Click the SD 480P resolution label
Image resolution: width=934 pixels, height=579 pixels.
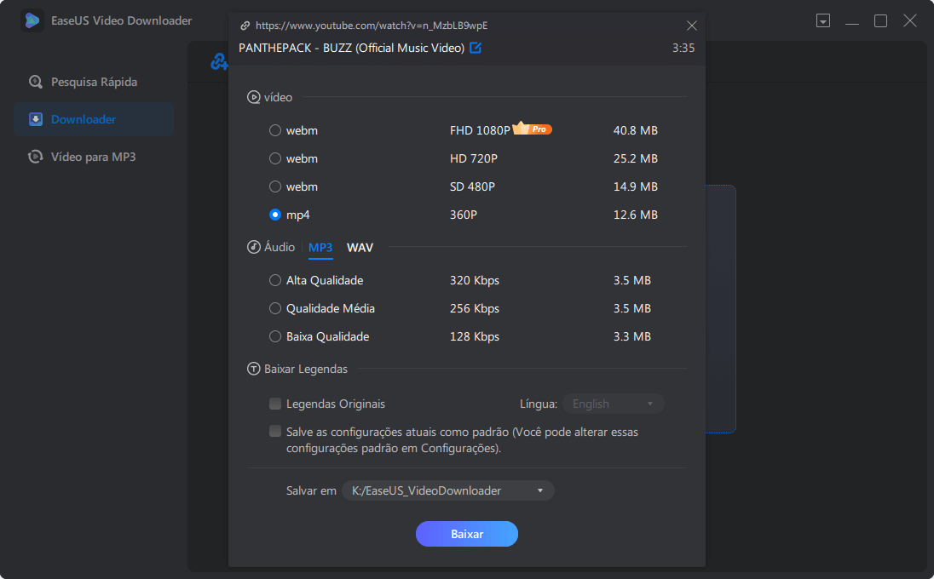coord(472,186)
